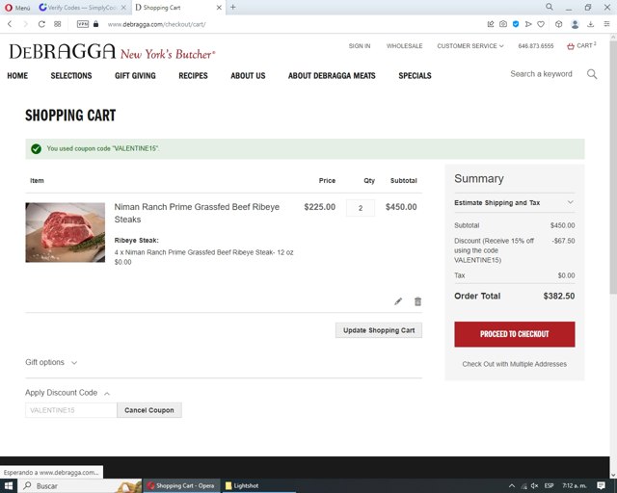The height and width of the screenshot is (493, 617).
Task: Open SPECIALS menu
Action: tap(415, 75)
